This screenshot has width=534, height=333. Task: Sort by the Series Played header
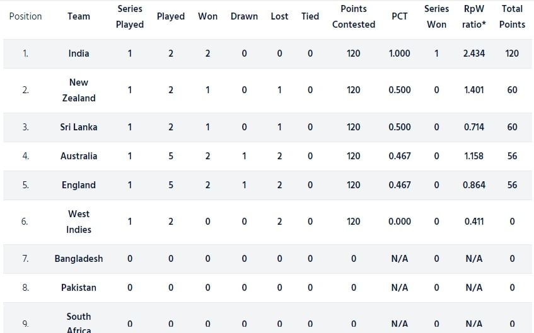[130, 16]
